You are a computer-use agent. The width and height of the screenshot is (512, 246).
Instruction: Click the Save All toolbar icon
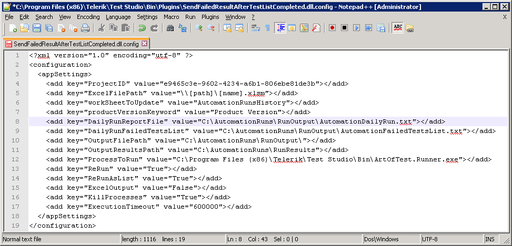tap(49, 28)
